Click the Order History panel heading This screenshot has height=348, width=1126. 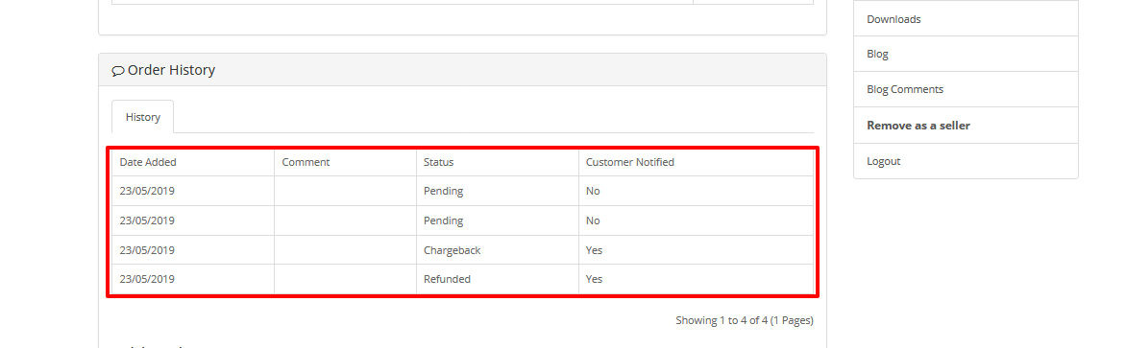462,70
